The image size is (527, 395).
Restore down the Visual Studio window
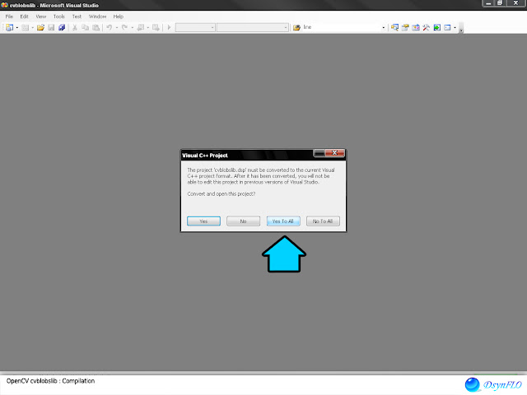tap(500, 3)
